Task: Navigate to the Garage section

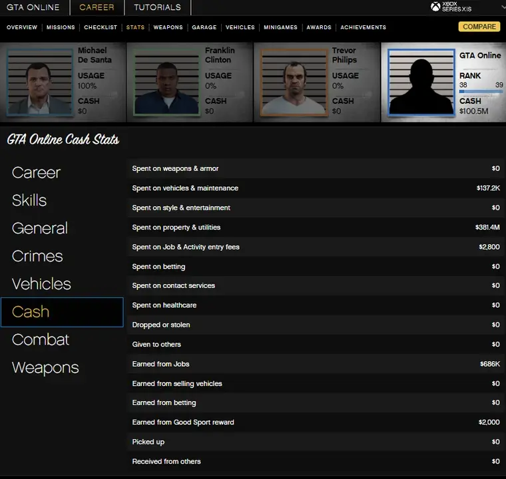Action: tap(204, 27)
